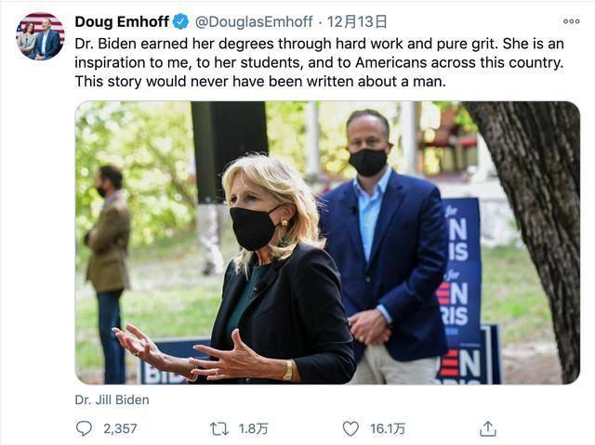Click the Doug Emhoff display name

coord(120,21)
